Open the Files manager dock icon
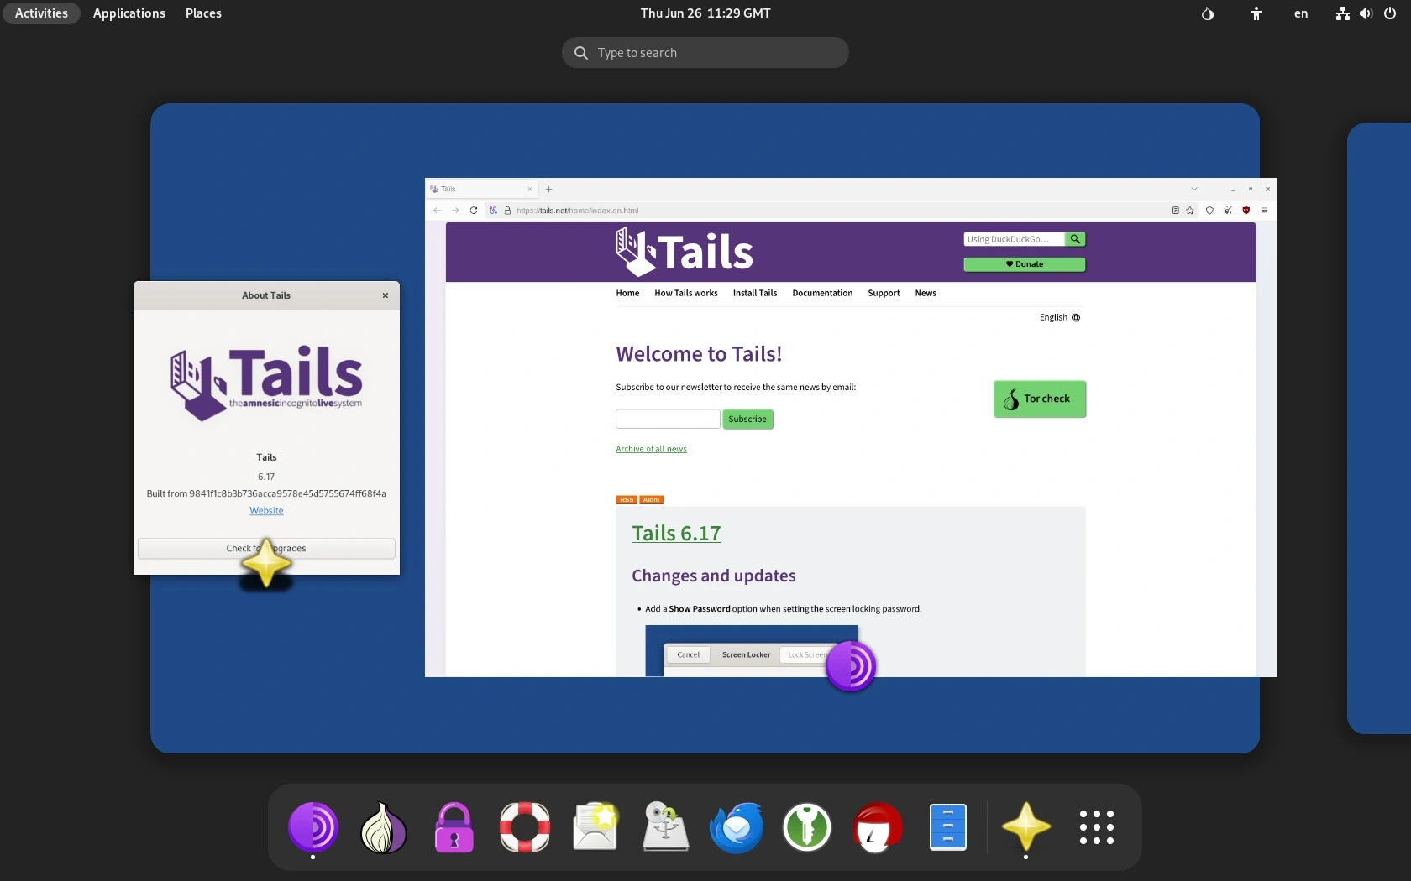The height and width of the screenshot is (881, 1411). [x=948, y=827]
